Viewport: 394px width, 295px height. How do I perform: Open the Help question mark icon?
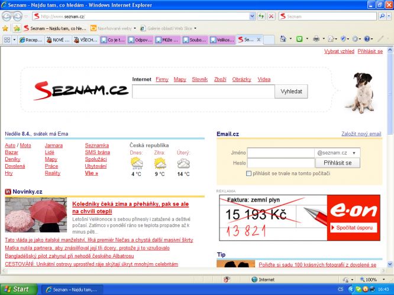tap(367, 39)
